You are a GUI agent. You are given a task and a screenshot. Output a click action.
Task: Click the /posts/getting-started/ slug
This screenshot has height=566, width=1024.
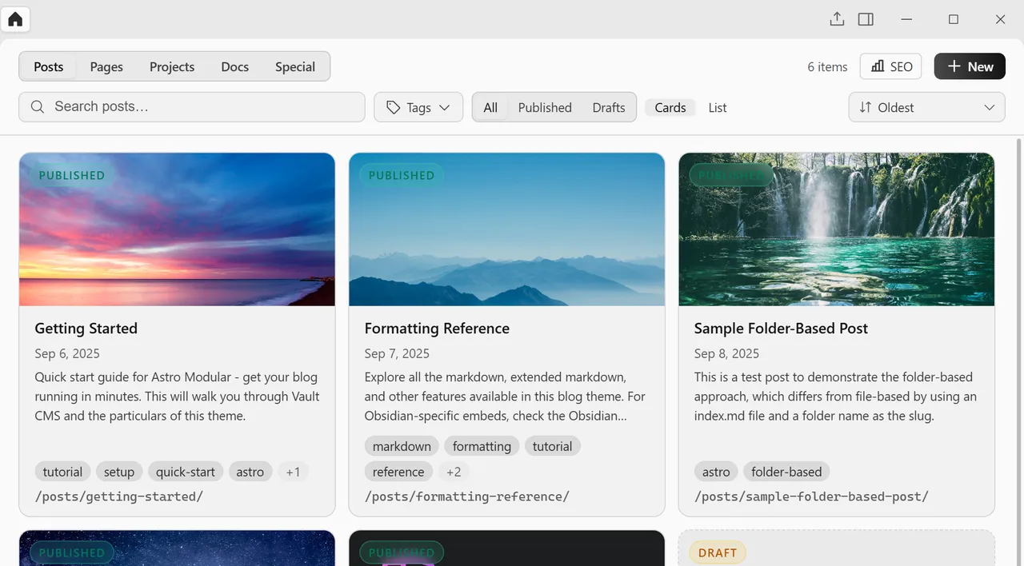tap(119, 496)
